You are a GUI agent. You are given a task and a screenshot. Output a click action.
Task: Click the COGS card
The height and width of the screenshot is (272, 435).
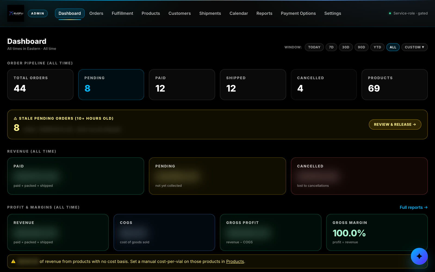pyautogui.click(x=164, y=232)
